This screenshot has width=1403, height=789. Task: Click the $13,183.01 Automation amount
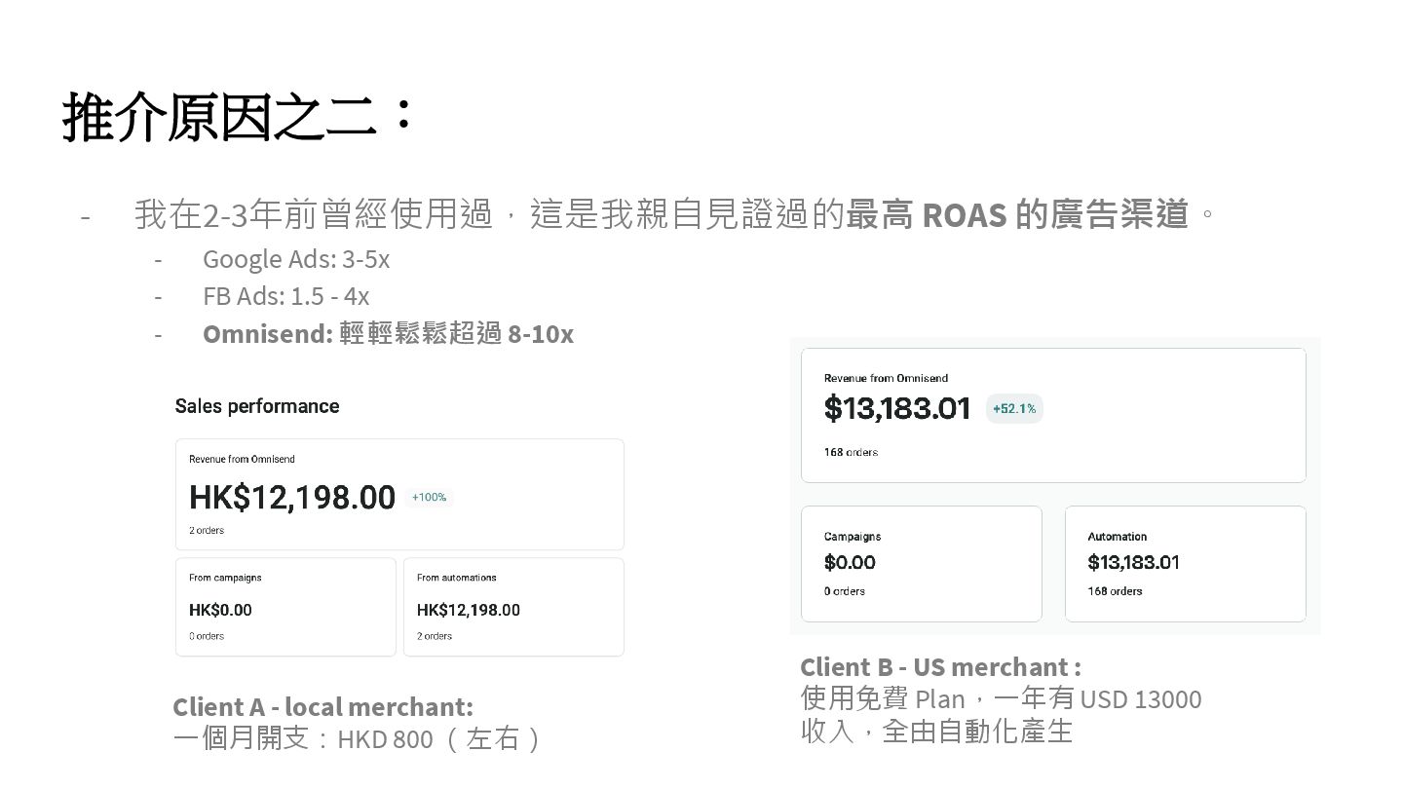pos(1134,562)
